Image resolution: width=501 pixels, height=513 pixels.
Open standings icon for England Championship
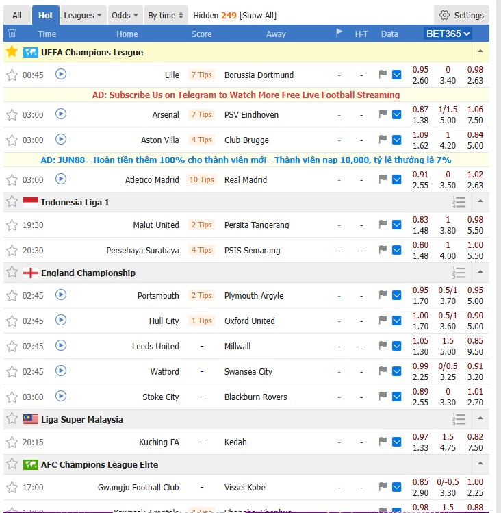pyautogui.click(x=459, y=273)
